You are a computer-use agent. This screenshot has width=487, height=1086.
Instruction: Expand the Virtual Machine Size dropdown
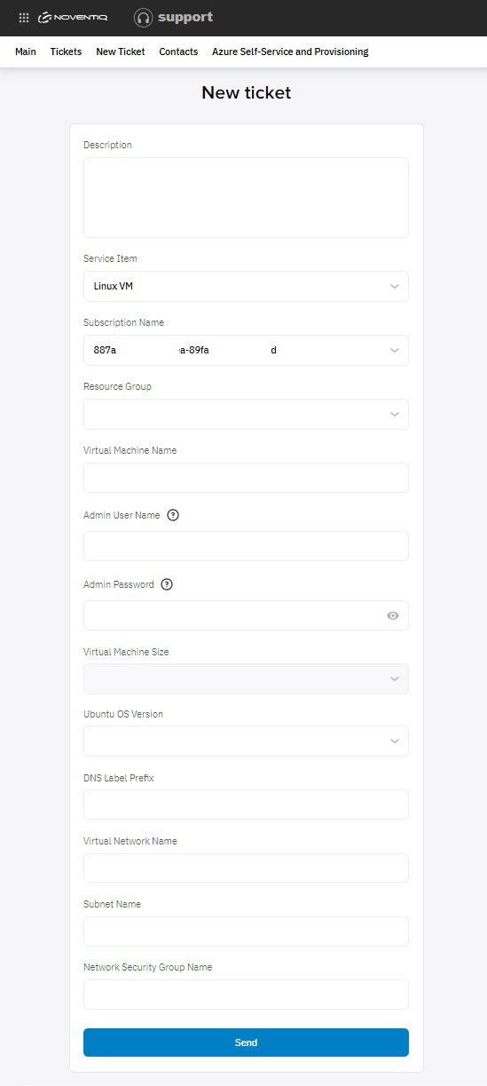click(x=246, y=678)
